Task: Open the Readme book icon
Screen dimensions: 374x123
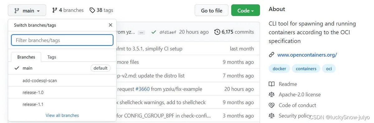Action: [272, 84]
